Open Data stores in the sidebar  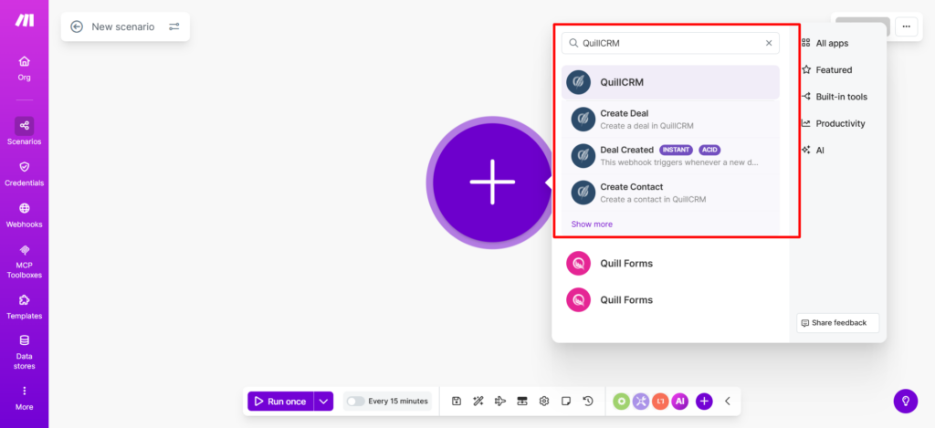pyautogui.click(x=24, y=350)
